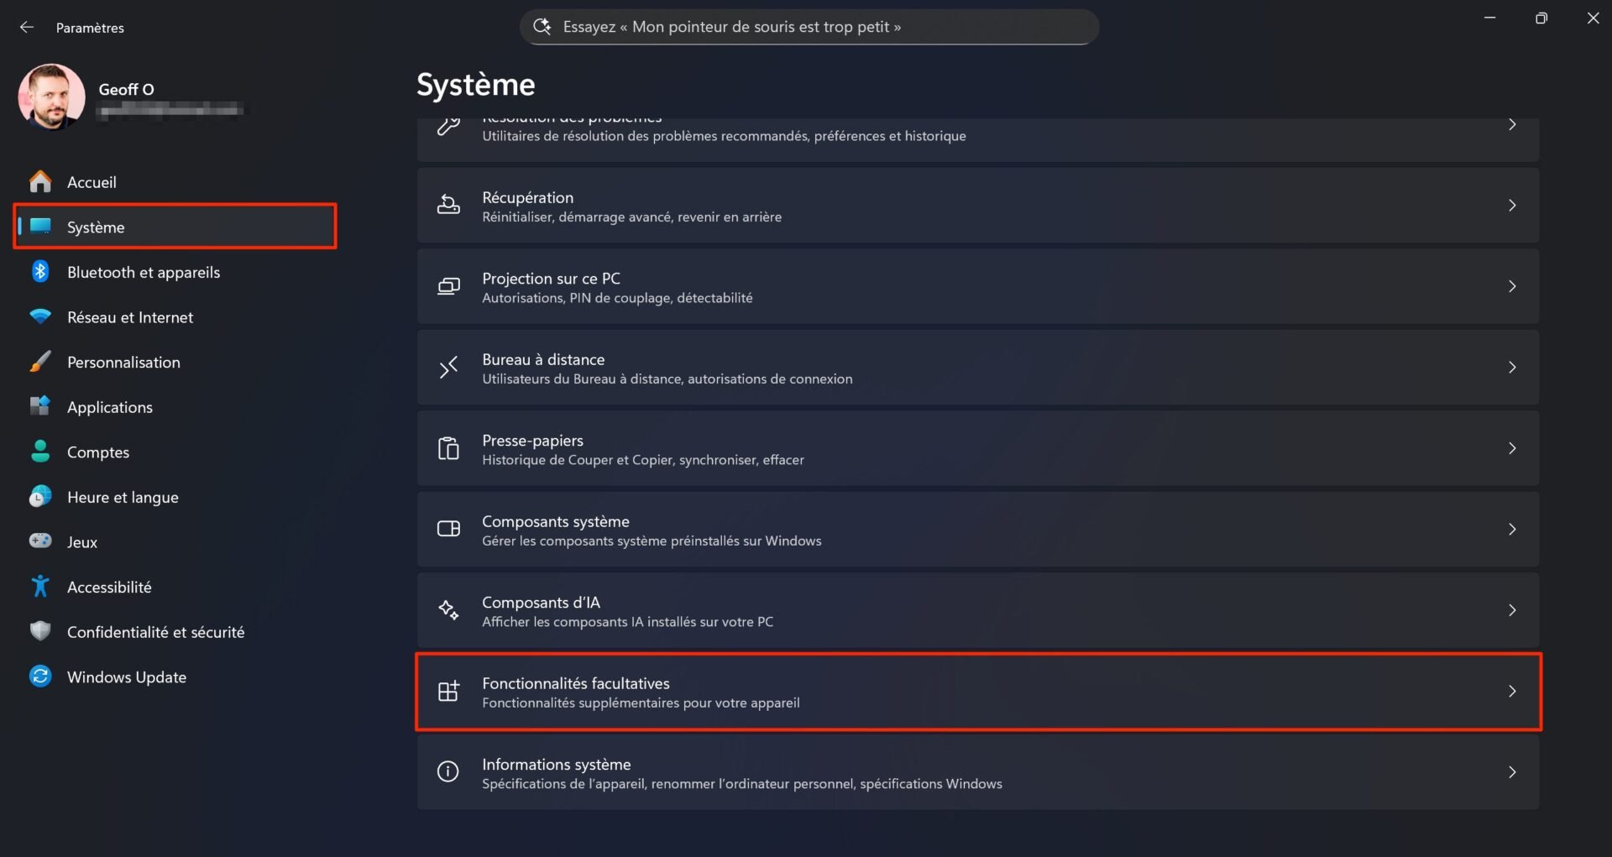Open the Composants d'IA sparkle icon

(x=448, y=610)
